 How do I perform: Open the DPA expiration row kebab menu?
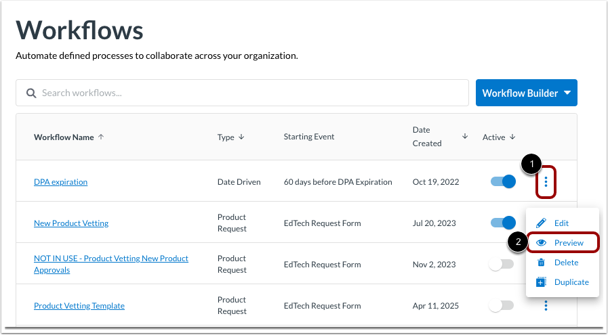[546, 181]
